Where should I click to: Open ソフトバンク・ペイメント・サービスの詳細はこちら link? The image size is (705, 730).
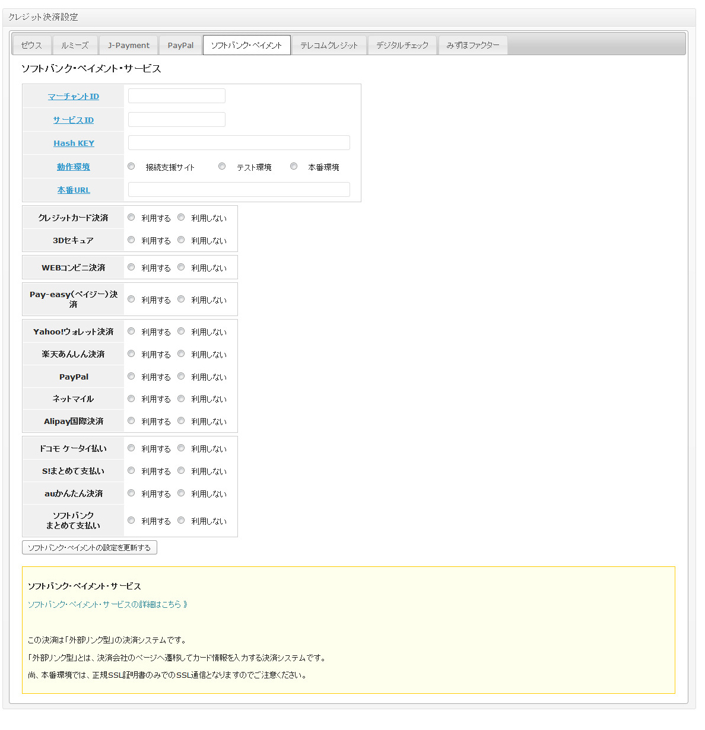[x=107, y=604]
